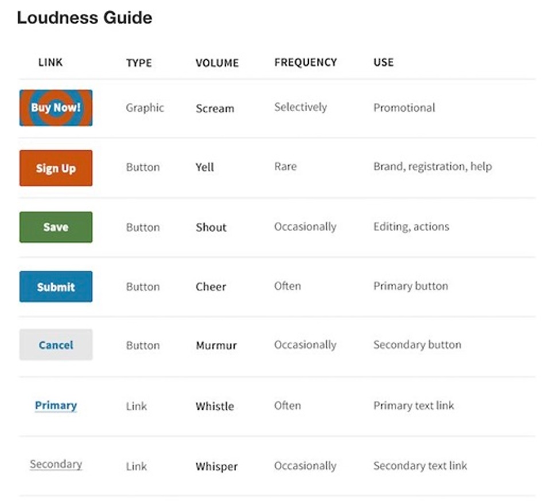Click the TYPE column header
This screenshot has height=501, width=551.
pyautogui.click(x=139, y=63)
